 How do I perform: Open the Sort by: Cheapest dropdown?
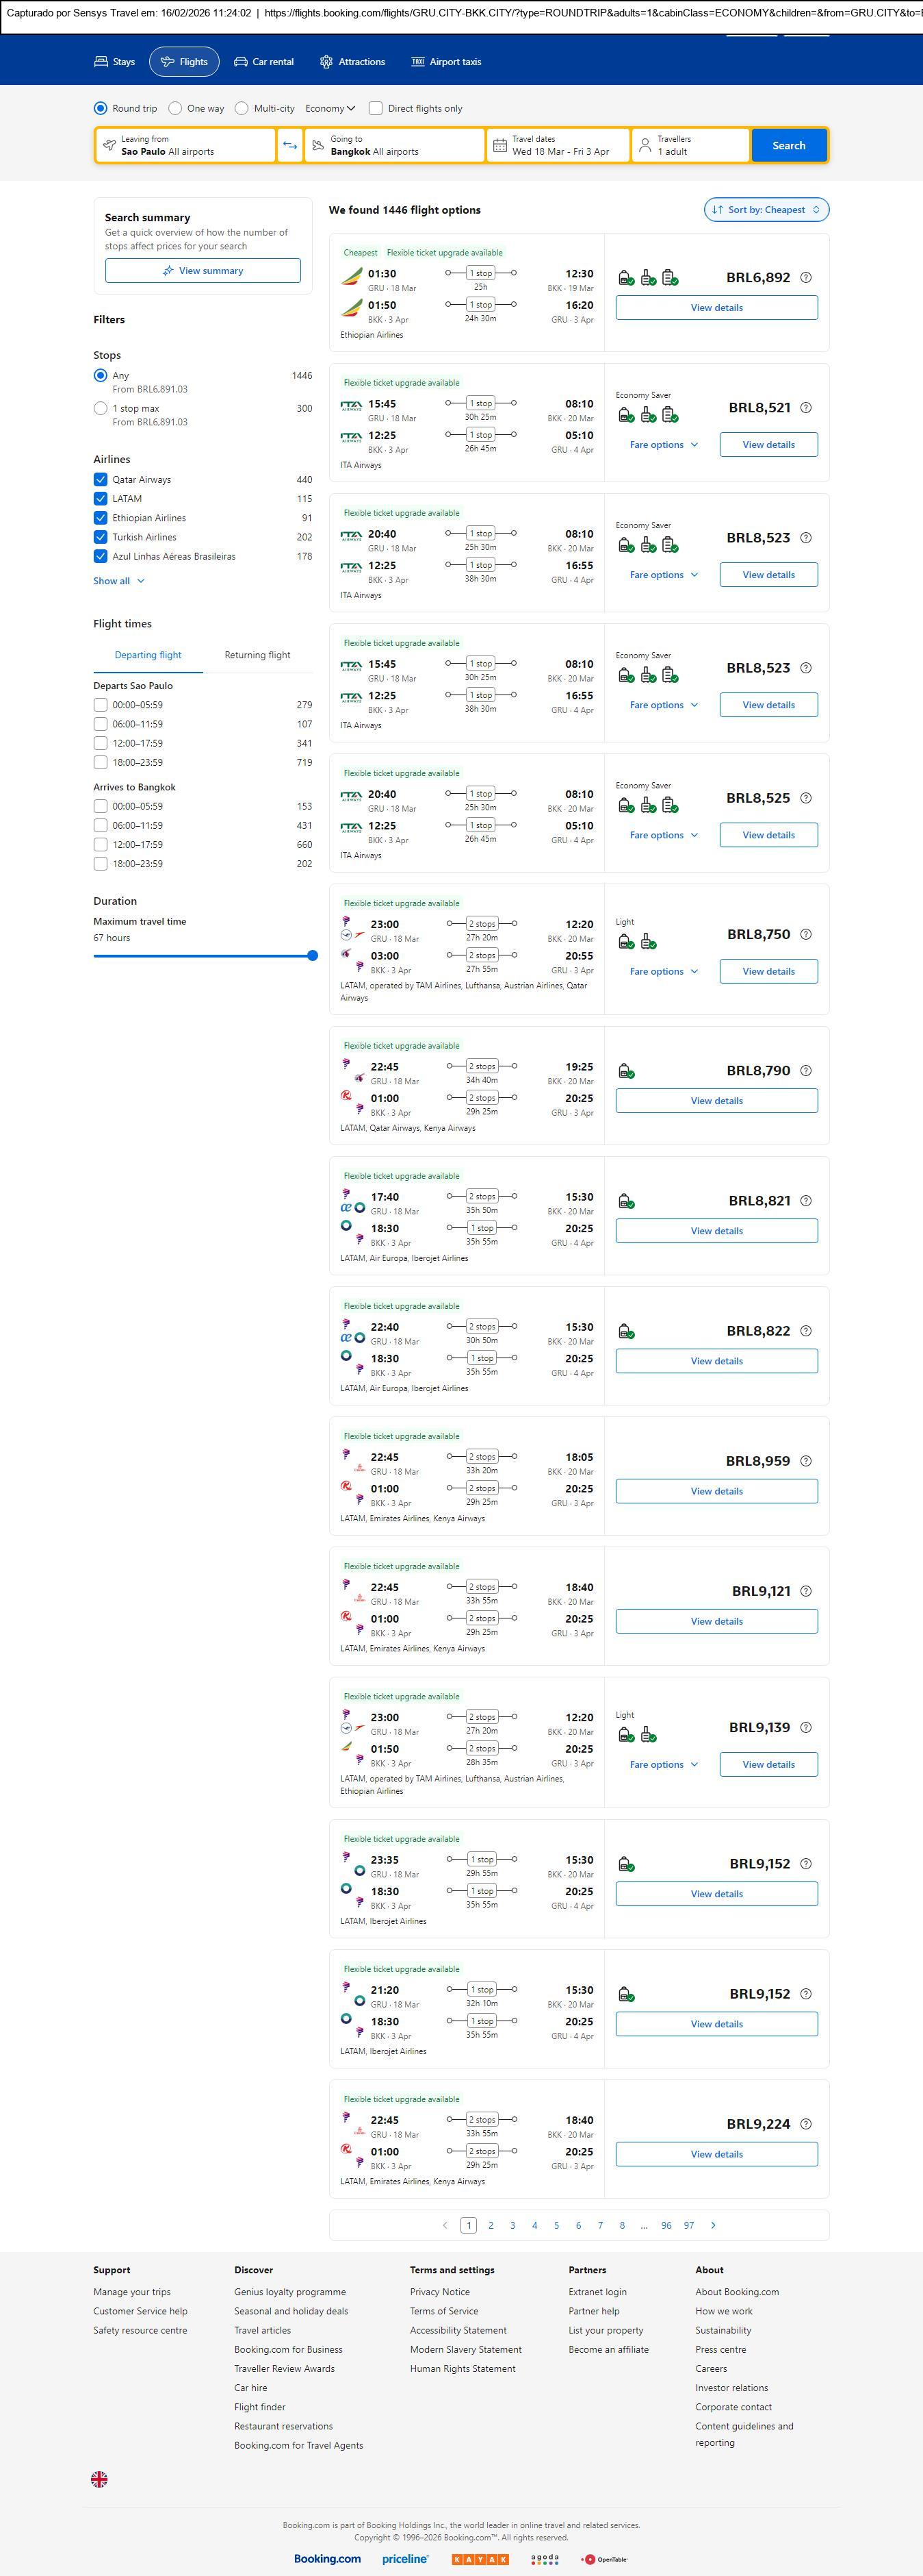[766, 210]
